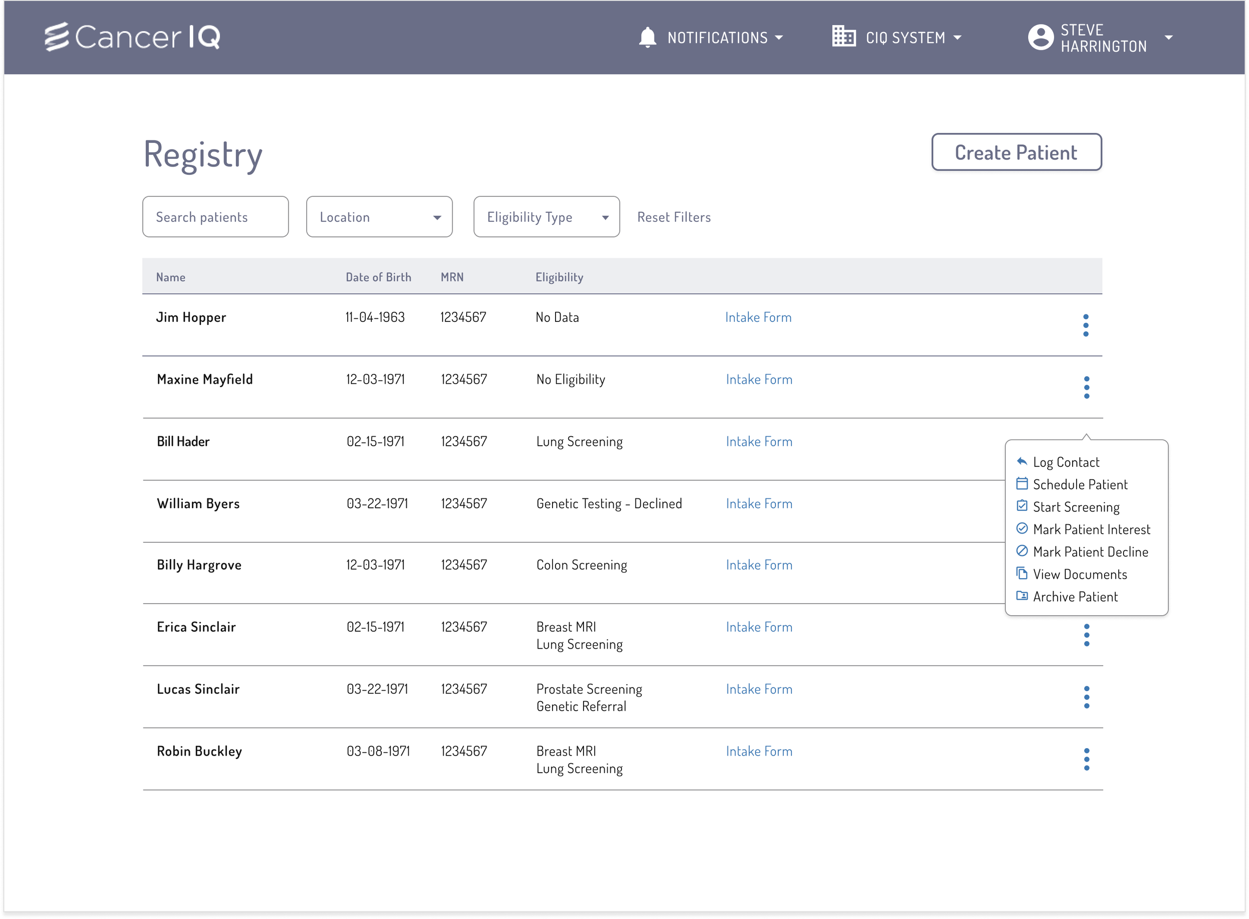Open Robin Buckley's three-dot actions menu

pyautogui.click(x=1086, y=760)
